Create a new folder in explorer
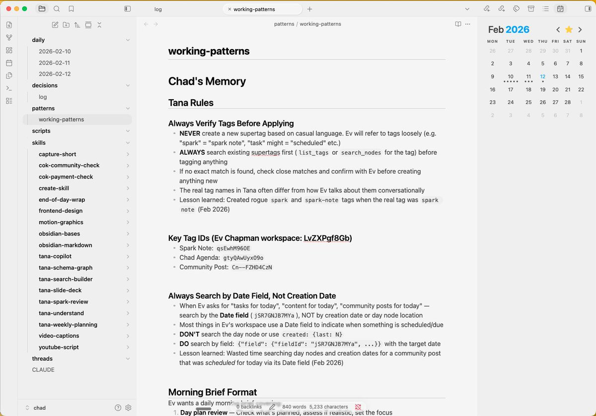Viewport: 596px width, 416px height. click(66, 25)
